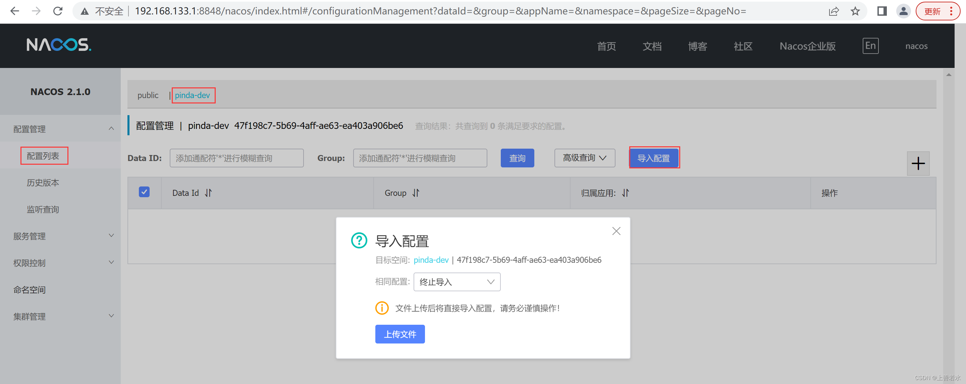Click the browser 更新 update button
The height and width of the screenshot is (384, 966).
pos(937,11)
